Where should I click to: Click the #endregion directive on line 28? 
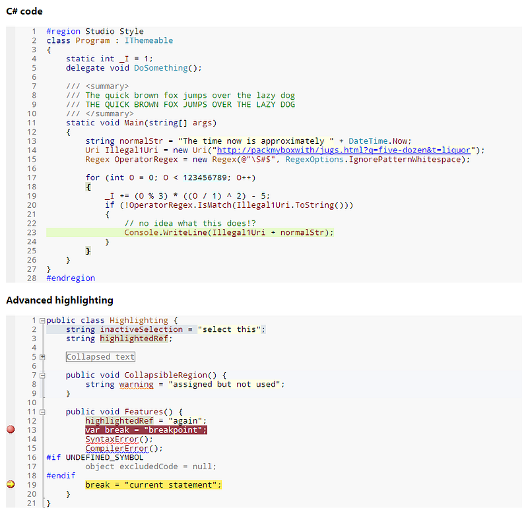click(71, 278)
